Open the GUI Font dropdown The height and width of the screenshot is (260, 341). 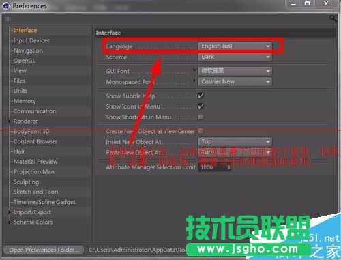click(235, 71)
